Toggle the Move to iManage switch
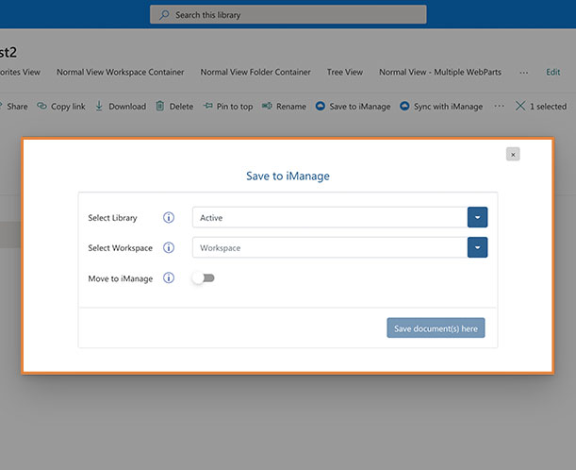The image size is (576, 470). pyautogui.click(x=203, y=278)
